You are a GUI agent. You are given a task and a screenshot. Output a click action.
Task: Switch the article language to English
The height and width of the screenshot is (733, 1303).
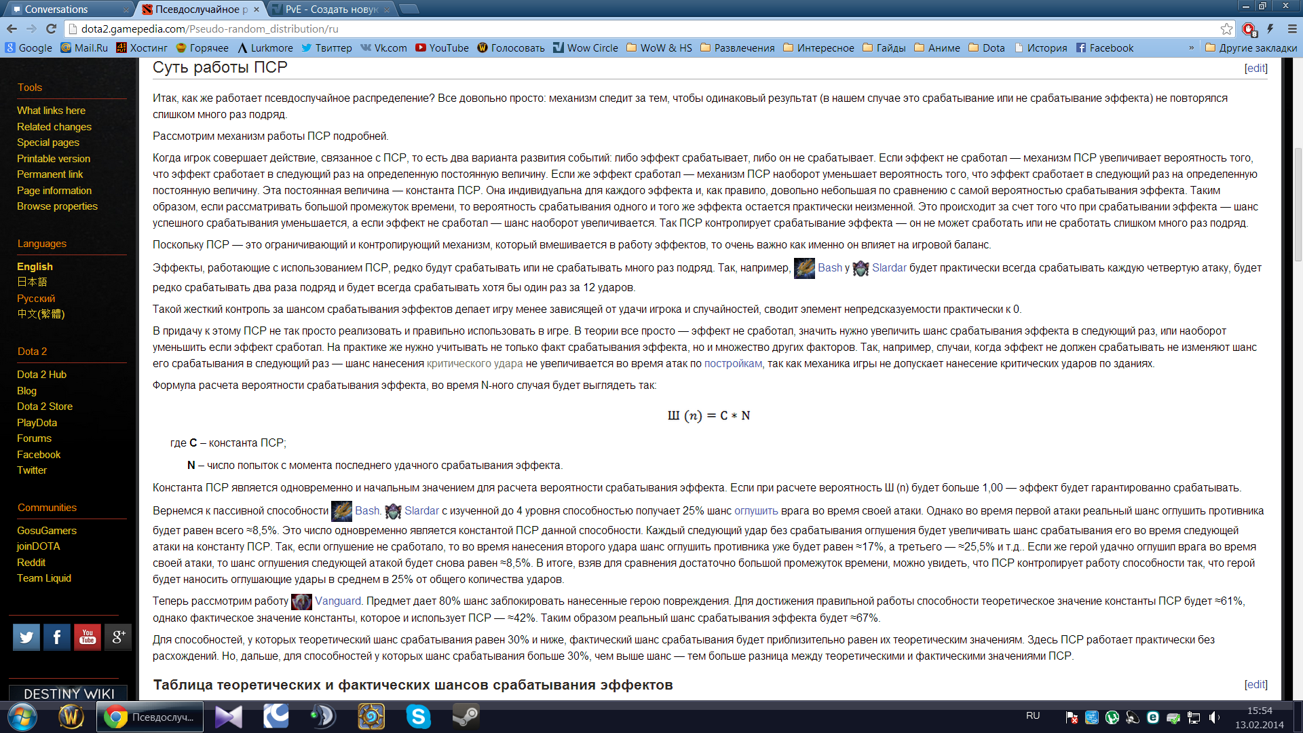[35, 267]
